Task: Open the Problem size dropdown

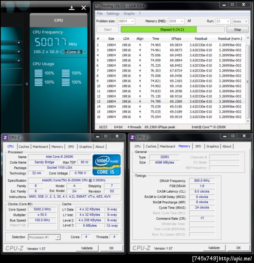Action: coord(126,21)
